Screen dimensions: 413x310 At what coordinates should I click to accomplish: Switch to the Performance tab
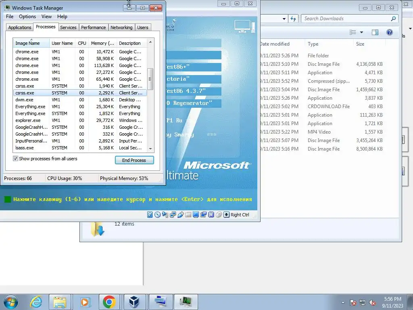93,27
